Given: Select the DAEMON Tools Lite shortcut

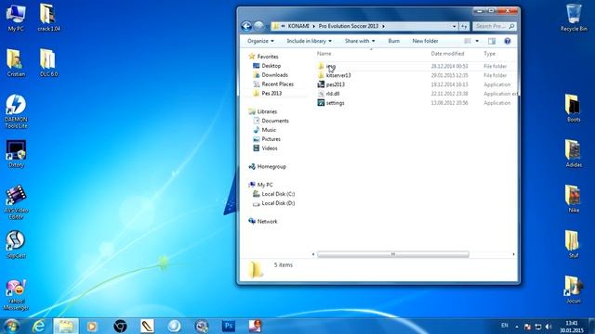Looking at the screenshot, I should click(x=16, y=111).
